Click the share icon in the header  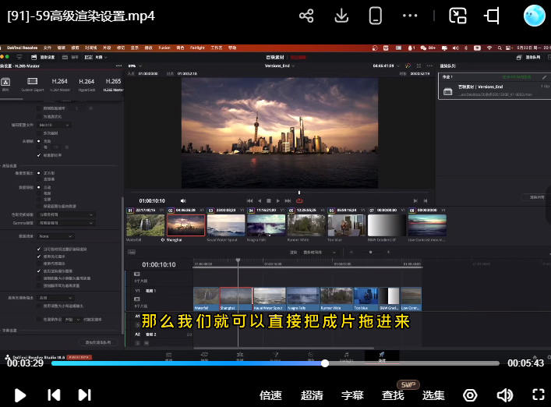306,16
